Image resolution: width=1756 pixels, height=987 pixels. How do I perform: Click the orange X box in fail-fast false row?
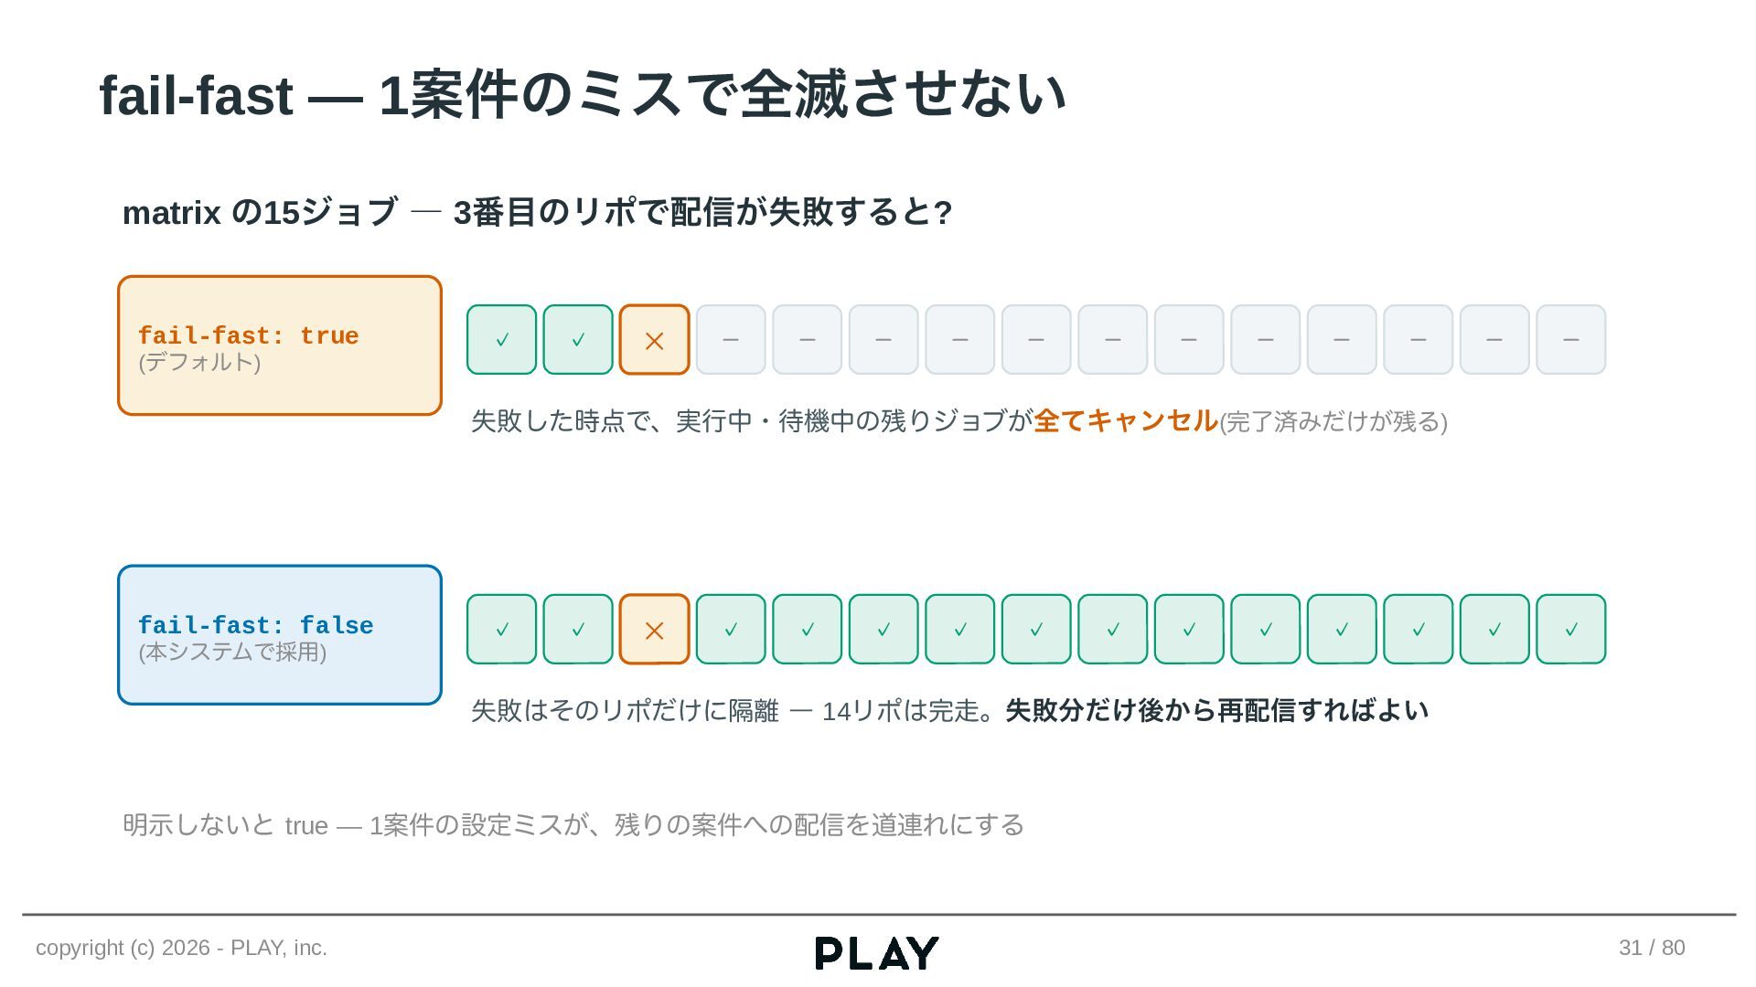pyautogui.click(x=654, y=629)
